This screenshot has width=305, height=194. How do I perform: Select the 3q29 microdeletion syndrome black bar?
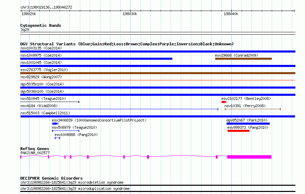158,185
